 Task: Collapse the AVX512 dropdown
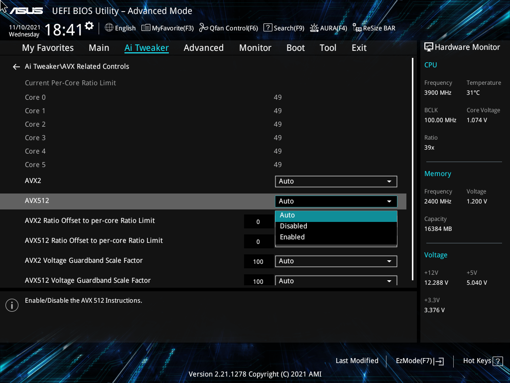pos(336,201)
